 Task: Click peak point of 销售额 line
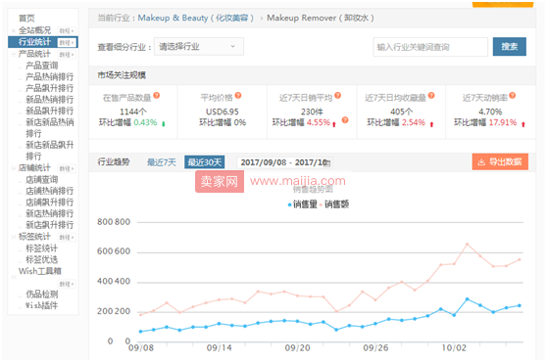[468, 245]
